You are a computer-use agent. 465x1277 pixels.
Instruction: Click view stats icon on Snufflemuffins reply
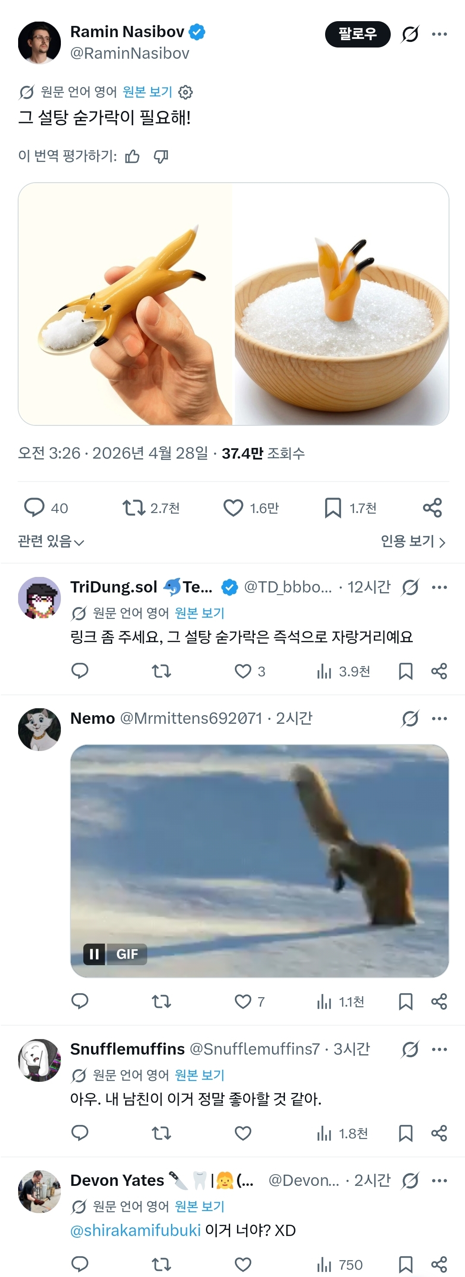(x=324, y=1133)
